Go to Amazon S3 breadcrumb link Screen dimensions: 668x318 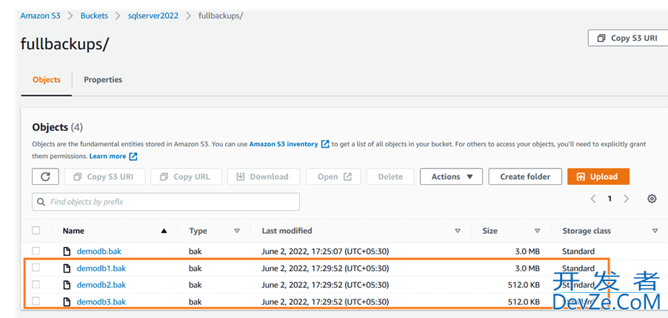41,16
